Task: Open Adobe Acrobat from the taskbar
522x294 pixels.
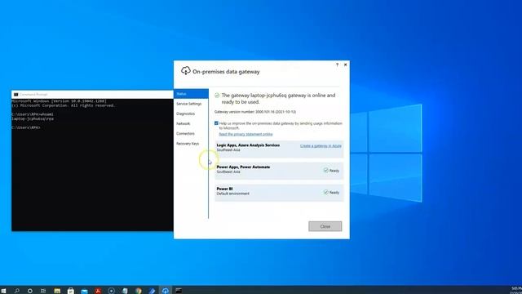Action: (x=98, y=291)
